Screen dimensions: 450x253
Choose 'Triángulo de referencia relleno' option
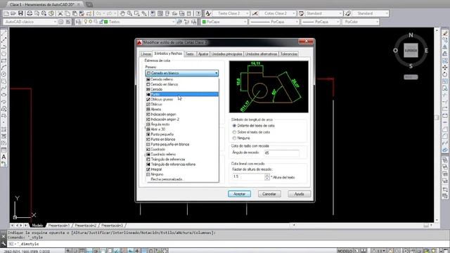(182, 164)
